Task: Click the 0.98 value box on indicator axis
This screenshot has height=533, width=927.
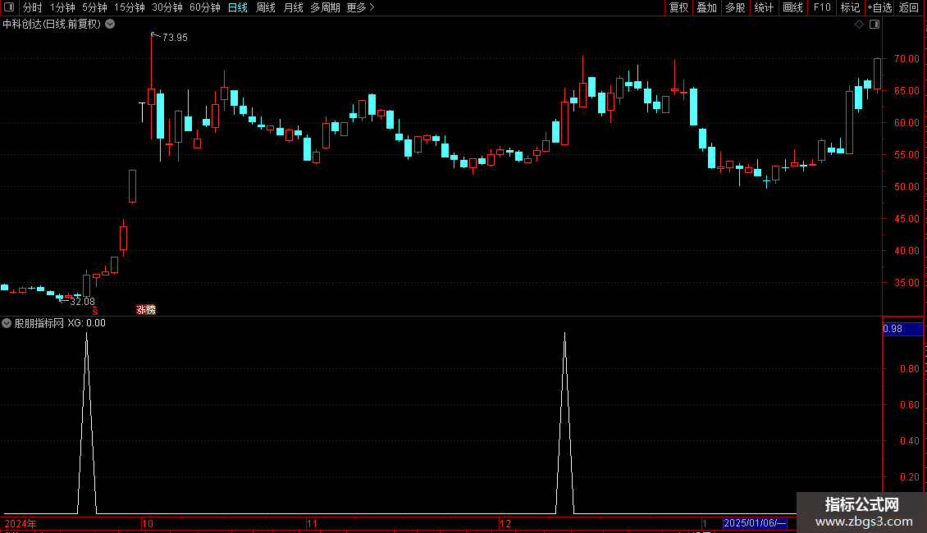Action: [x=902, y=329]
